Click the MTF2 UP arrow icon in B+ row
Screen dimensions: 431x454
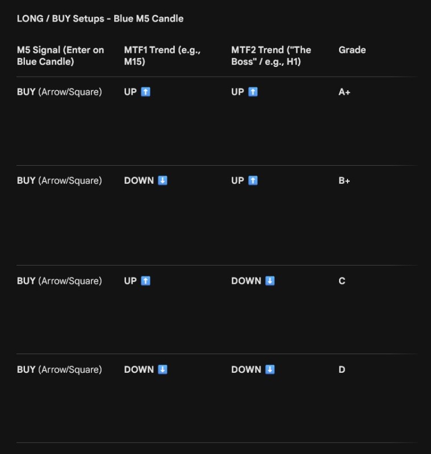[253, 180]
